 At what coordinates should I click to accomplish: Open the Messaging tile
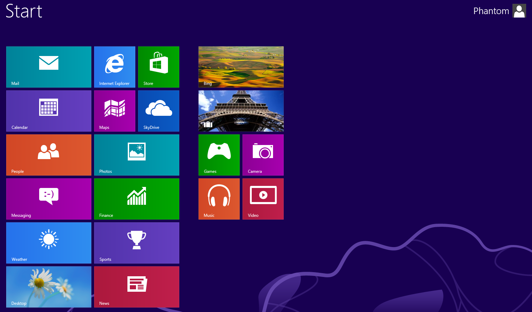49,199
